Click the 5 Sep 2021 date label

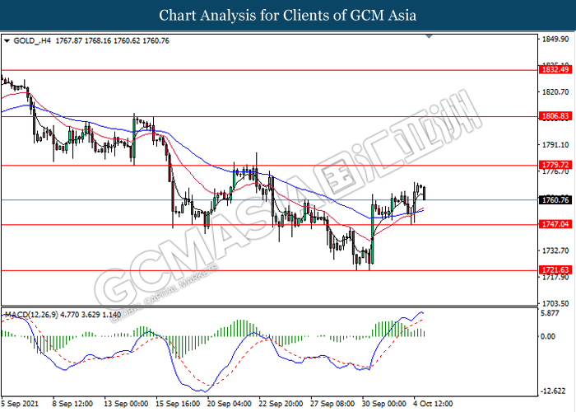[21, 405]
